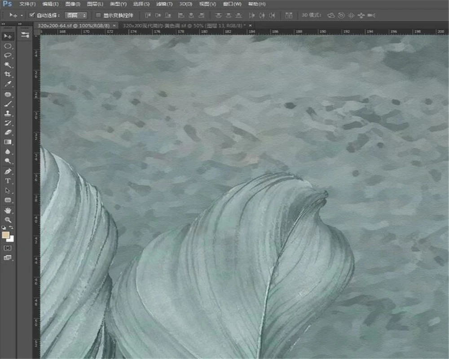
Task: Click the Auto-Align Layers button
Action: [x=289, y=15]
